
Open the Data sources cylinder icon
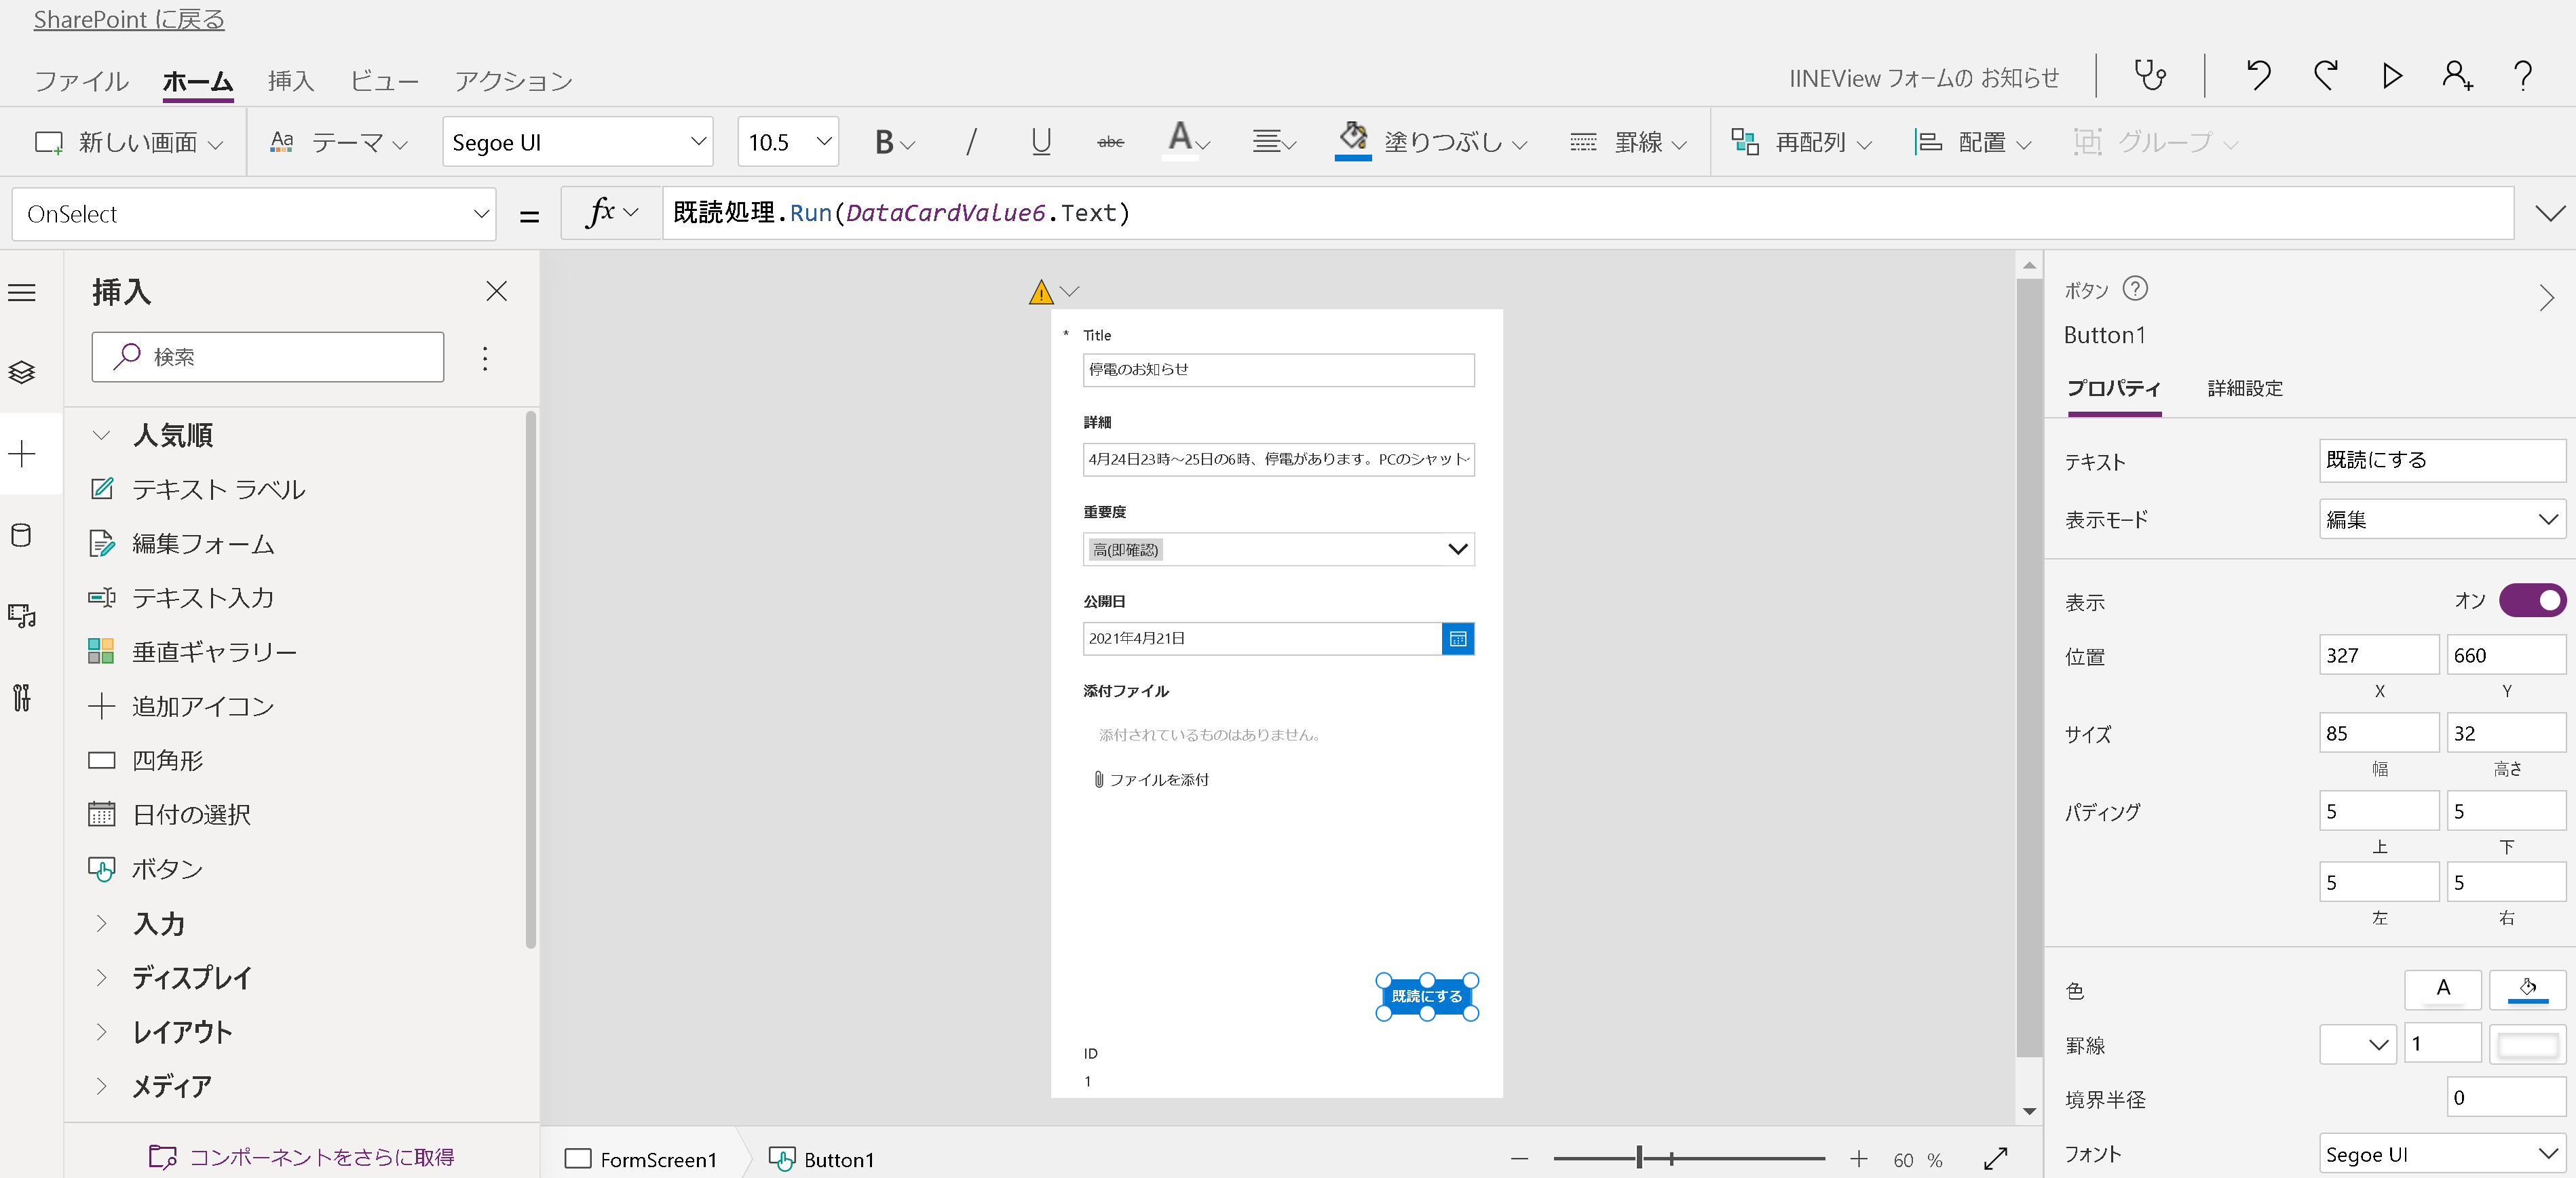[22, 536]
